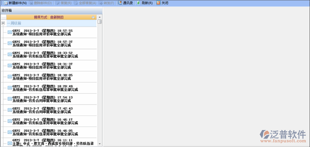Viewport: 310px width, 147px height.
Task: Click the greyed Delete mail (删除邮件) button
Action: (x=40, y=3)
